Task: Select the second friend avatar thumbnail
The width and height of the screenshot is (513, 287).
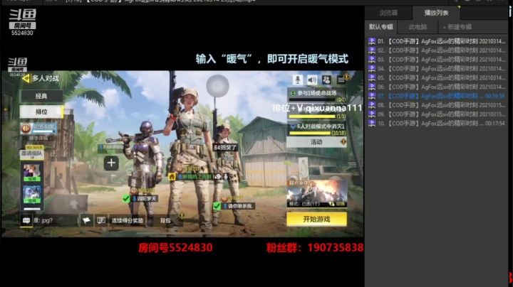Action: [32, 195]
